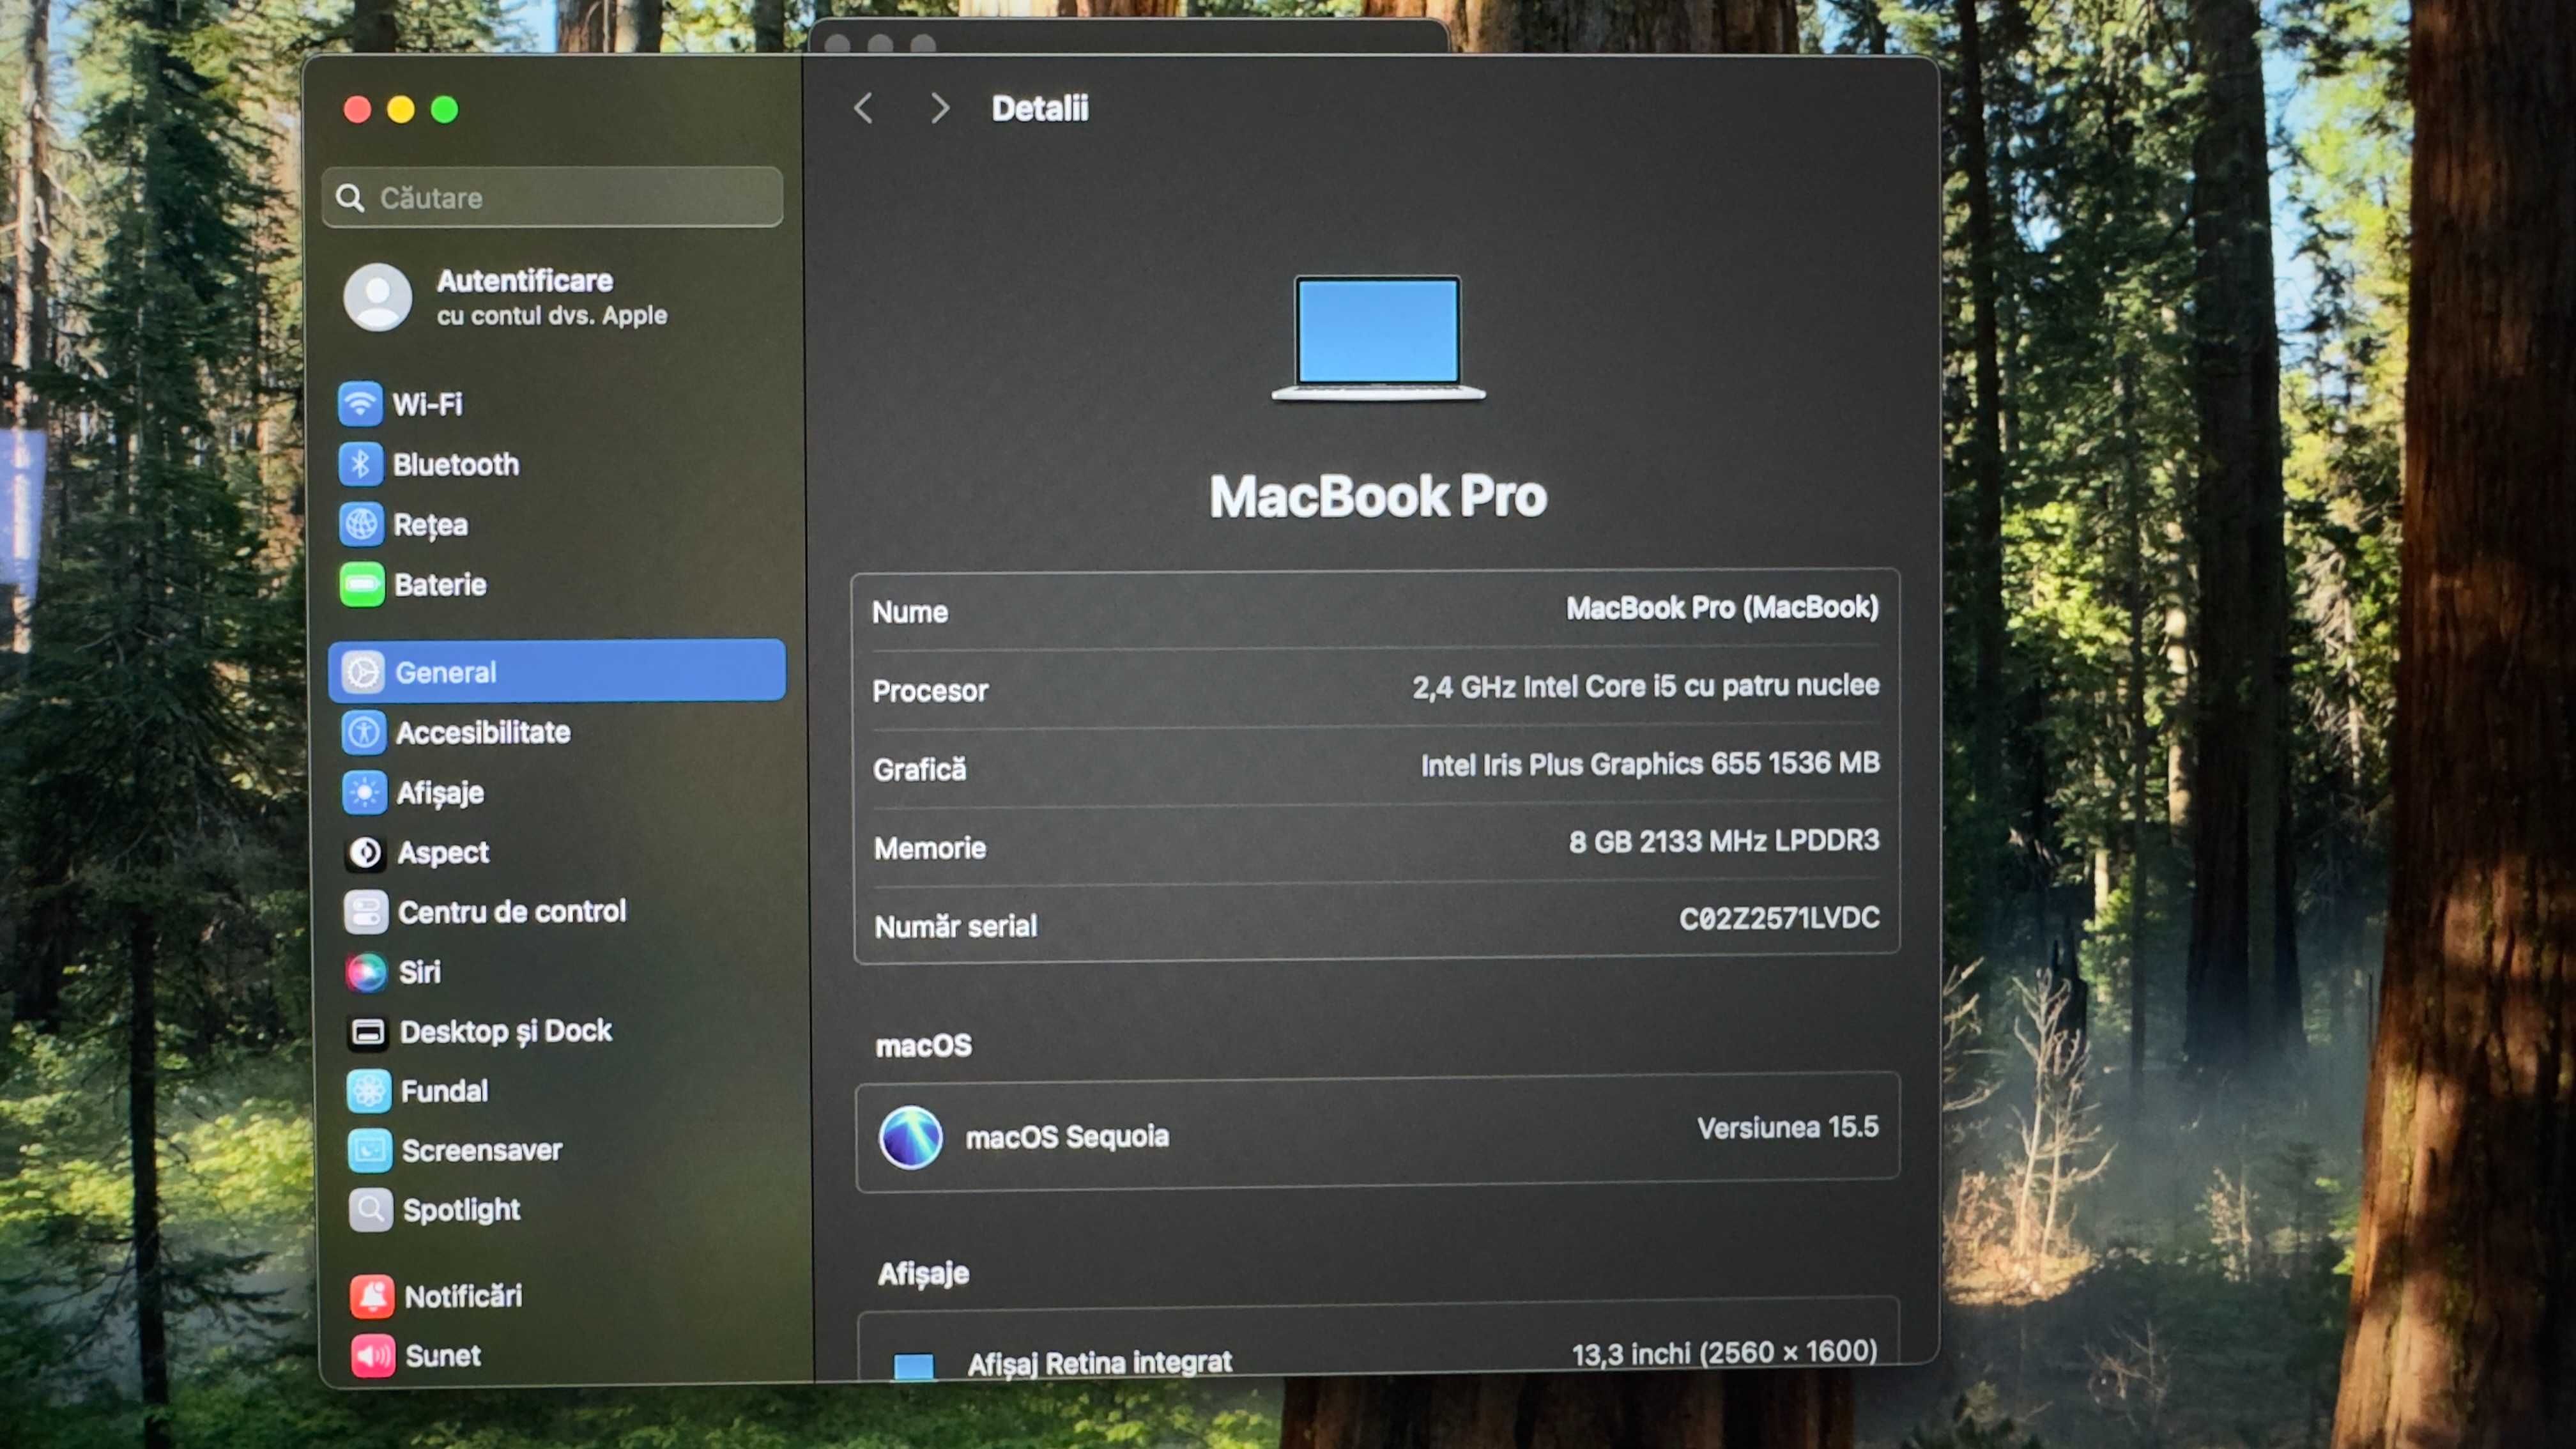Open the Baterie battery icon

(x=362, y=584)
